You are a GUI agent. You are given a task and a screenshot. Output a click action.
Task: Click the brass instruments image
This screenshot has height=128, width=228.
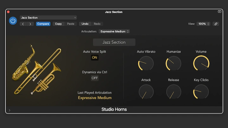pos(36,69)
